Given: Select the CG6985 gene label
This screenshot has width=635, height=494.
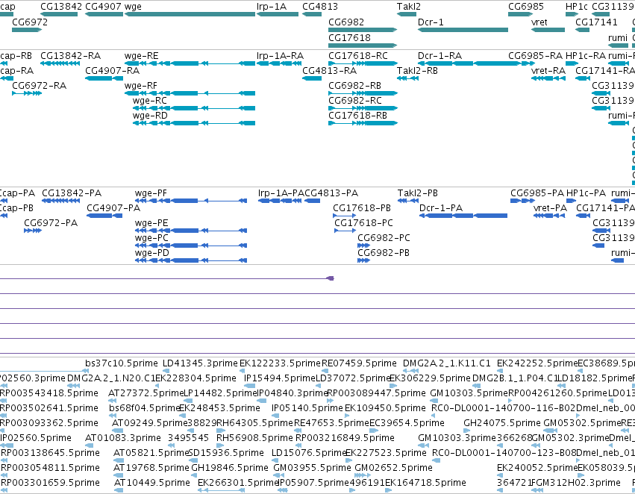Looking at the screenshot, I should [526, 7].
